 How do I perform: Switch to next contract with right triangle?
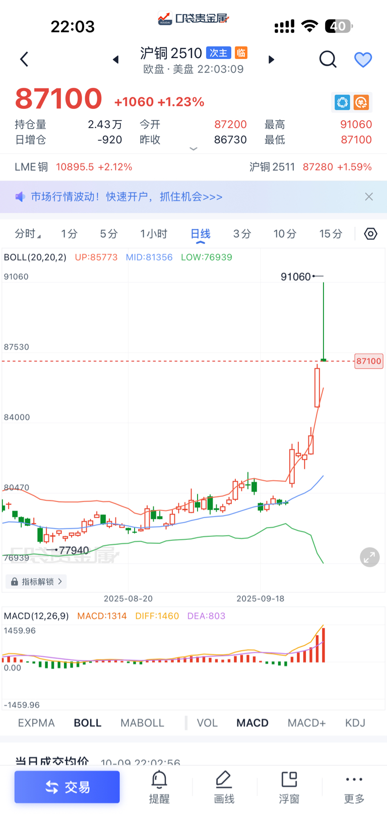271,60
